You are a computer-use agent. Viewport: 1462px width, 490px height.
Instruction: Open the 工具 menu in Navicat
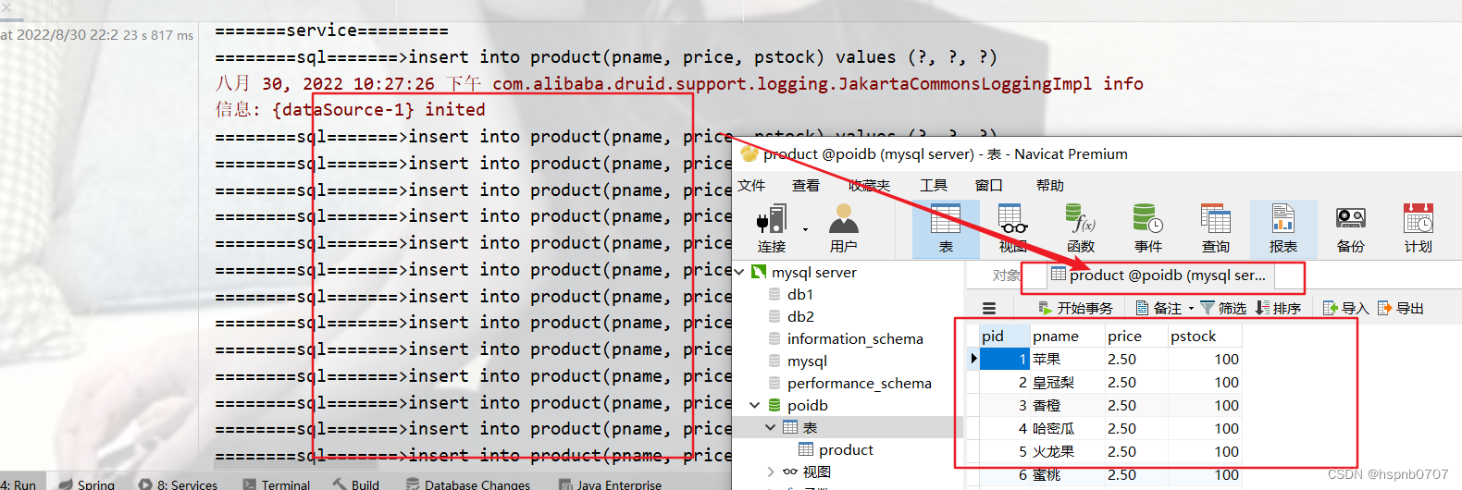click(x=934, y=185)
